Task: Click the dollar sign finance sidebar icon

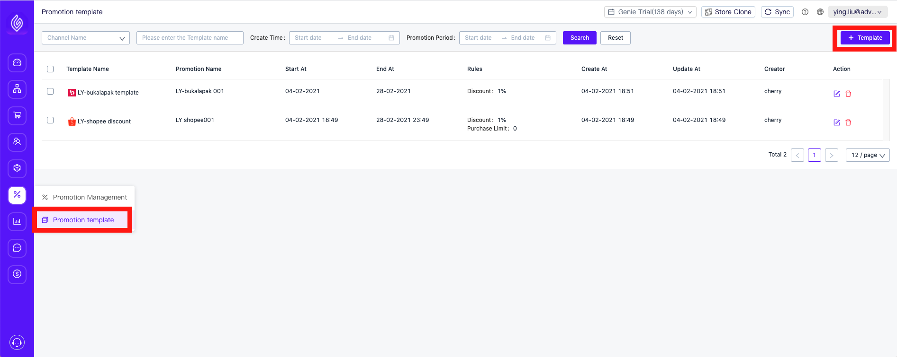Action: [x=17, y=274]
